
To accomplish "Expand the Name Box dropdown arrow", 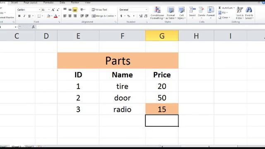I will 16,27.
